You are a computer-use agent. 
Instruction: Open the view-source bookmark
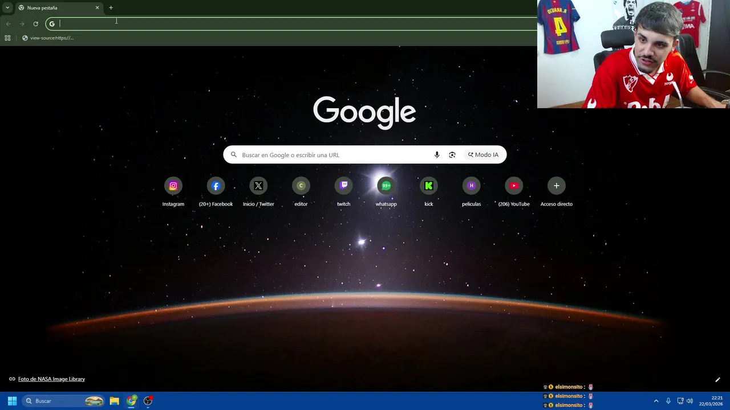click(48, 38)
